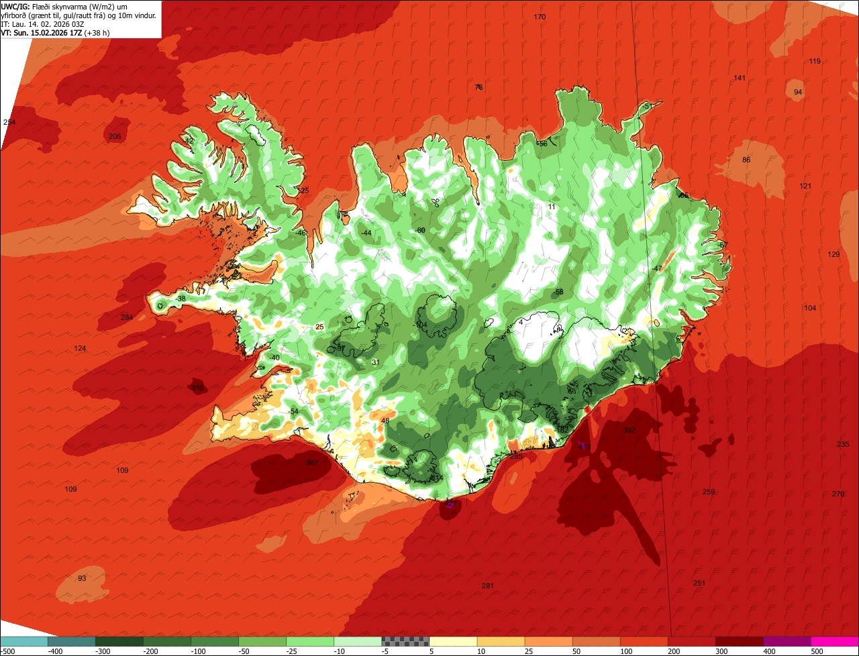Select the pale yellow 5 to 10 swatch
The width and height of the screenshot is (859, 656).
[453, 641]
